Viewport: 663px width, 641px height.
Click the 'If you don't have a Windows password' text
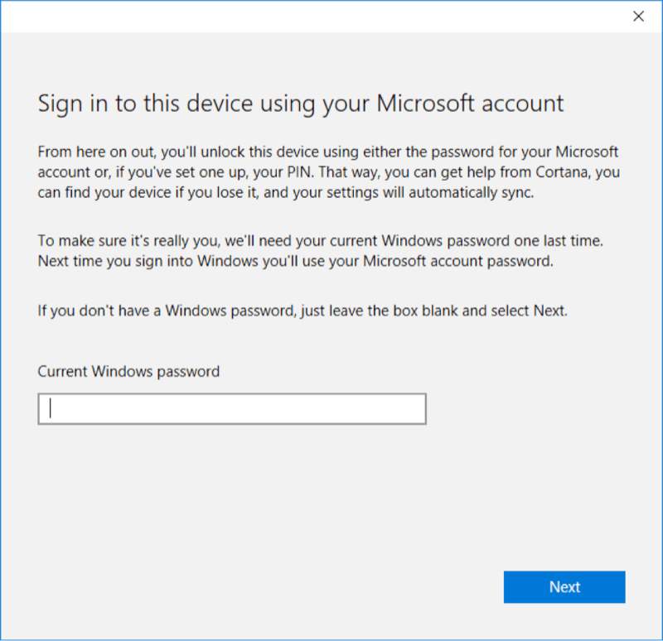(x=302, y=311)
